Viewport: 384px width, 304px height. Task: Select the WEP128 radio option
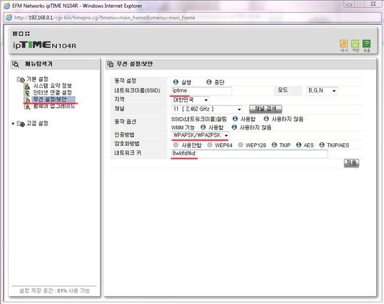pyautogui.click(x=240, y=145)
